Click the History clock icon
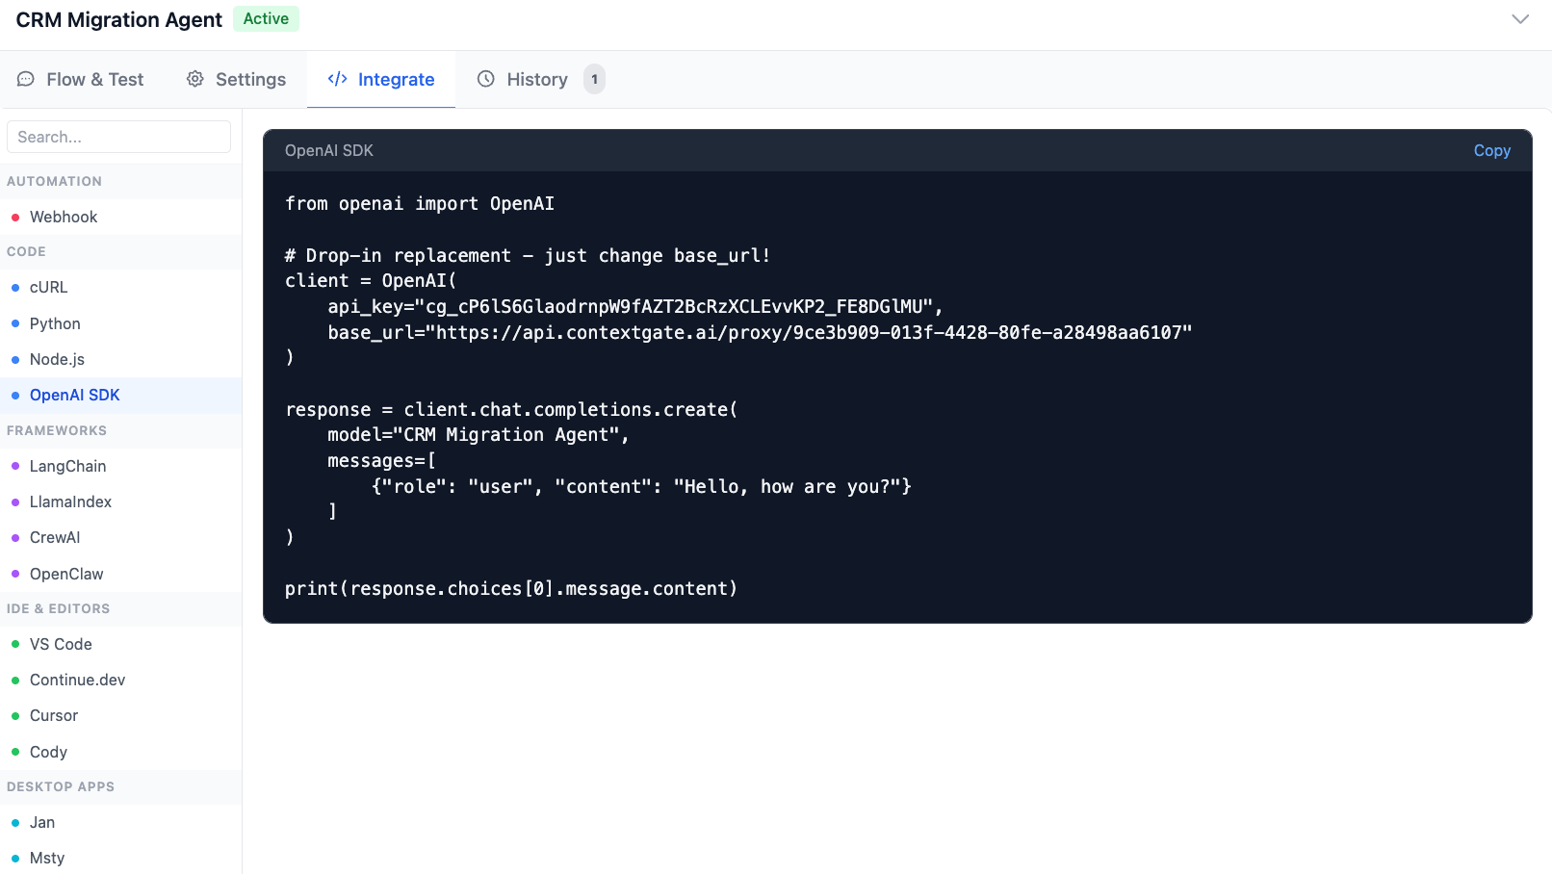This screenshot has width=1552, height=874. point(486,79)
